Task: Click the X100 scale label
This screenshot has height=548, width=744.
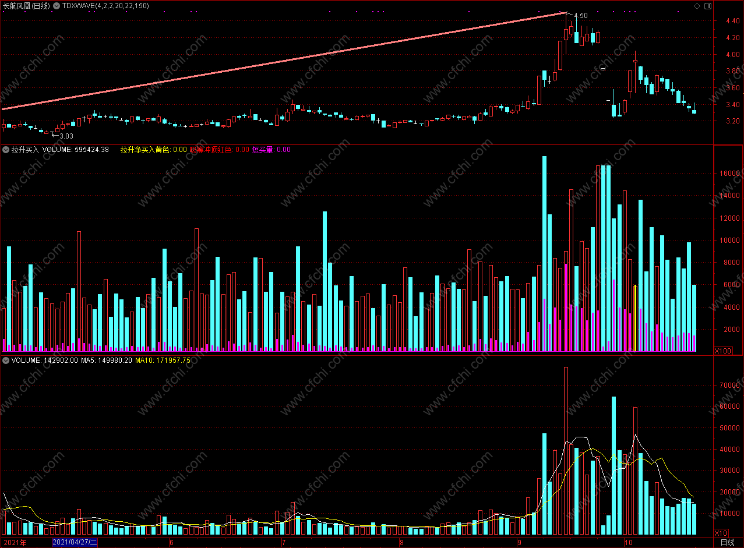Action: coord(723,351)
